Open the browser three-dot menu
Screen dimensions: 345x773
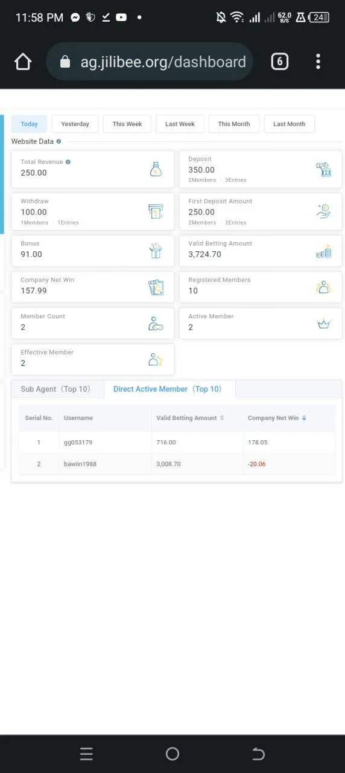click(318, 62)
